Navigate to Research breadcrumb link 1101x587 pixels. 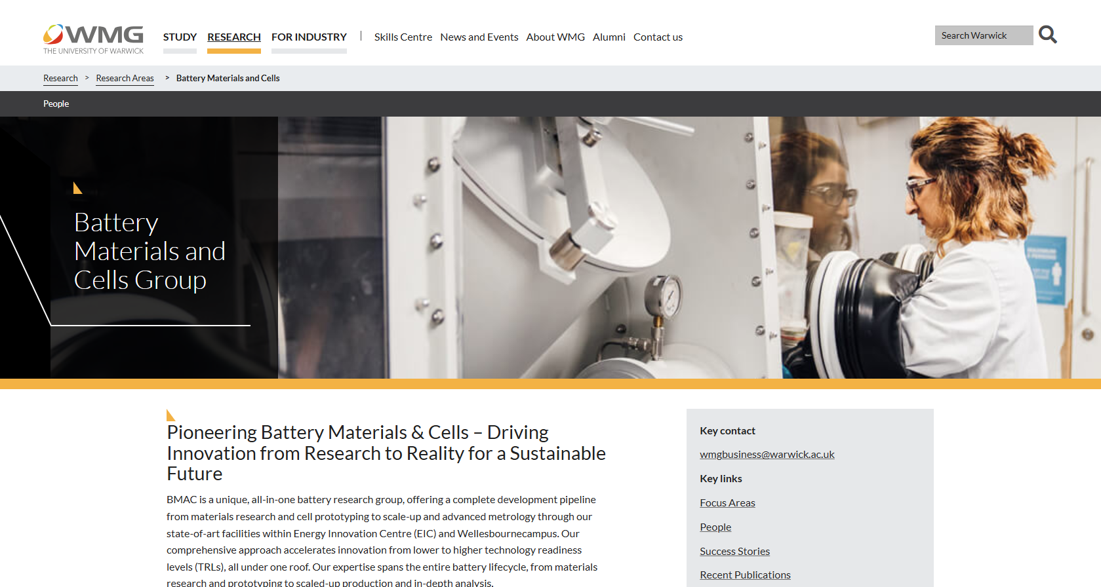60,78
